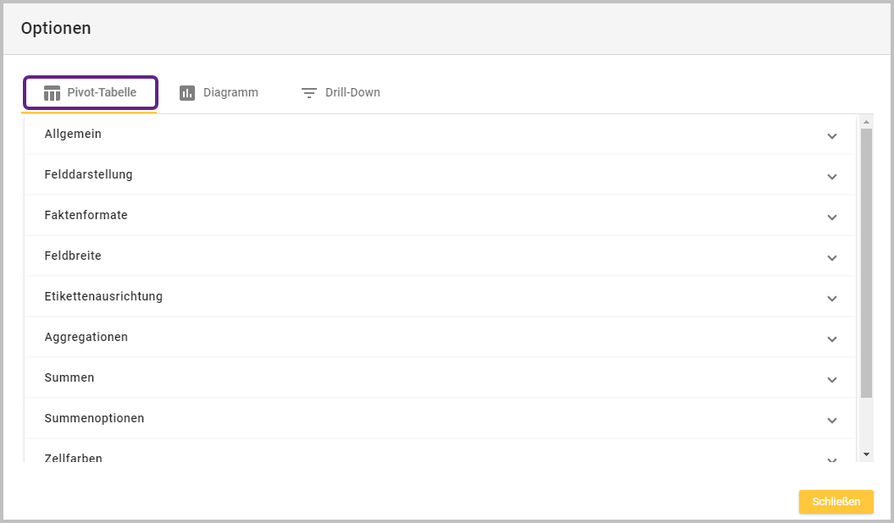
Task: Click the scrollbar down arrow
Action: [866, 455]
